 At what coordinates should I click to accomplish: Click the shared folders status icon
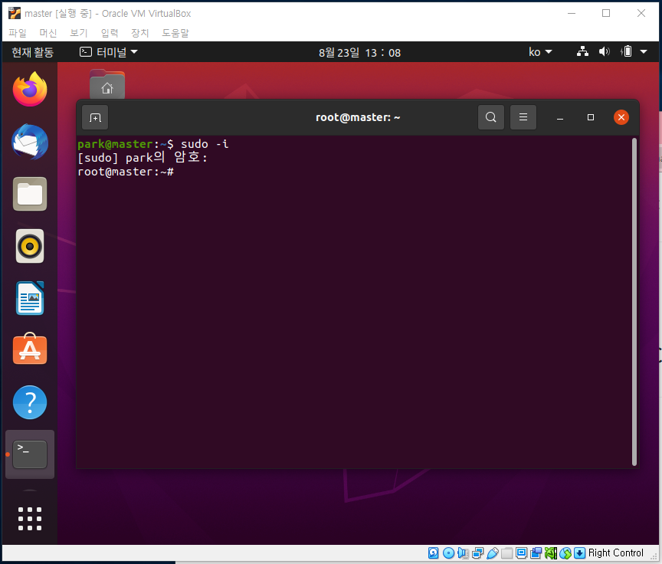[x=507, y=553]
